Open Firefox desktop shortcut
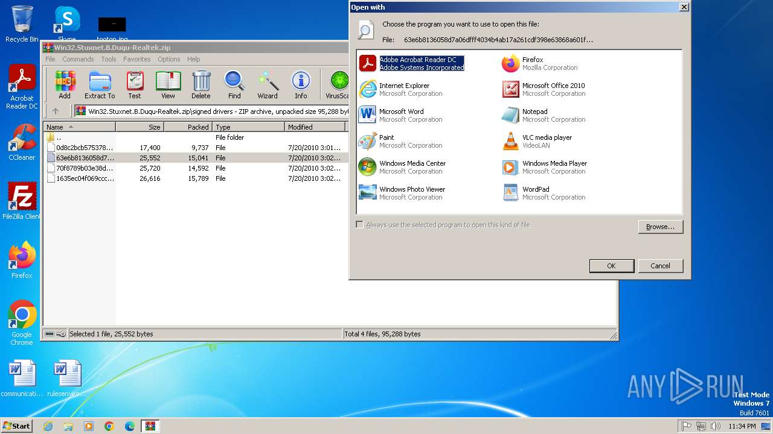Viewport: 773px width, 434px height. pyautogui.click(x=22, y=260)
